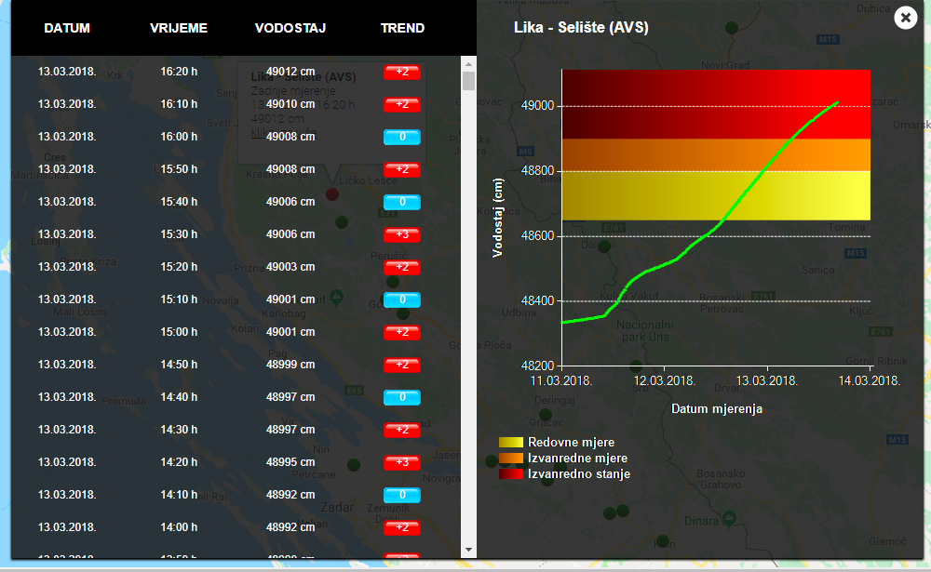Click the blue 0 trend badge at 14:10 h
This screenshot has width=931, height=572.
click(402, 495)
